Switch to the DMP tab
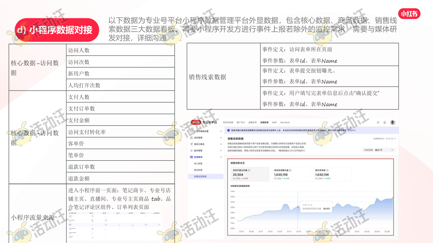The height and width of the screenshot is (243, 433). (274, 122)
